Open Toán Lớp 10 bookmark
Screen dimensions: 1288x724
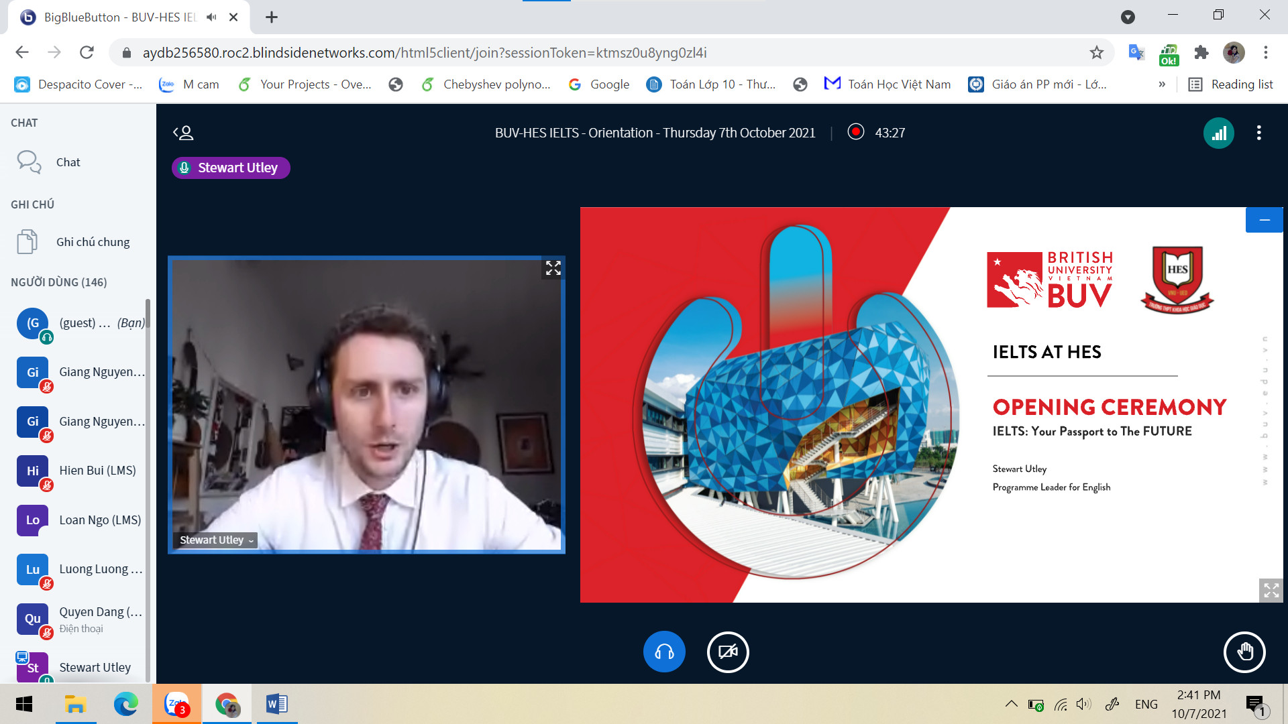point(711,84)
